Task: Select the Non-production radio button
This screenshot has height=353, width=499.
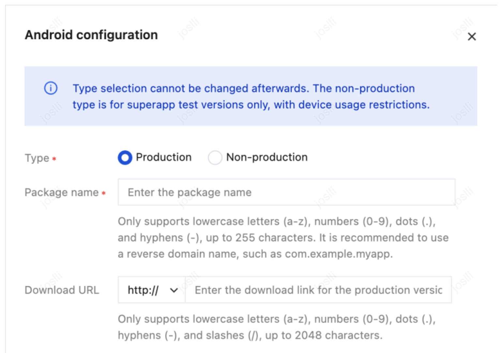Action: pos(215,158)
